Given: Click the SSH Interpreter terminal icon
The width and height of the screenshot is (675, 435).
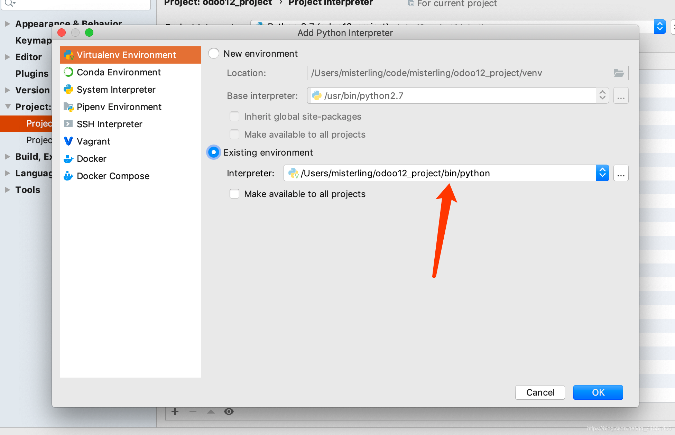Looking at the screenshot, I should coord(68,124).
